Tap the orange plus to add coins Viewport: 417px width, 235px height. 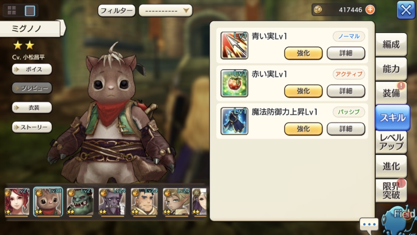pos(370,10)
